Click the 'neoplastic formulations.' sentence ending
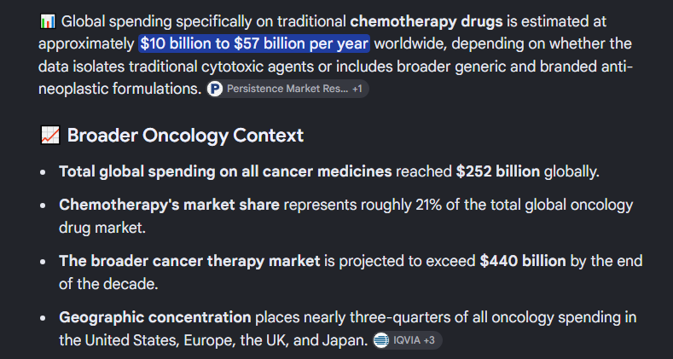Image resolution: width=673 pixels, height=359 pixels. pyautogui.click(x=119, y=89)
